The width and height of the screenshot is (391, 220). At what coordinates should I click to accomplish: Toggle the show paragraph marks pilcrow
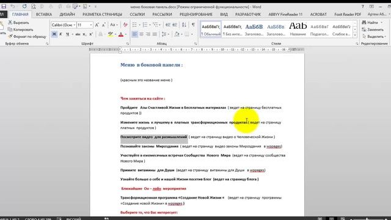click(x=193, y=25)
